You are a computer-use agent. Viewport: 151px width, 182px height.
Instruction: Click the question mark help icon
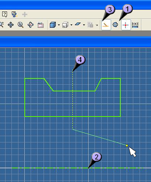pyautogui.click(x=5, y=14)
